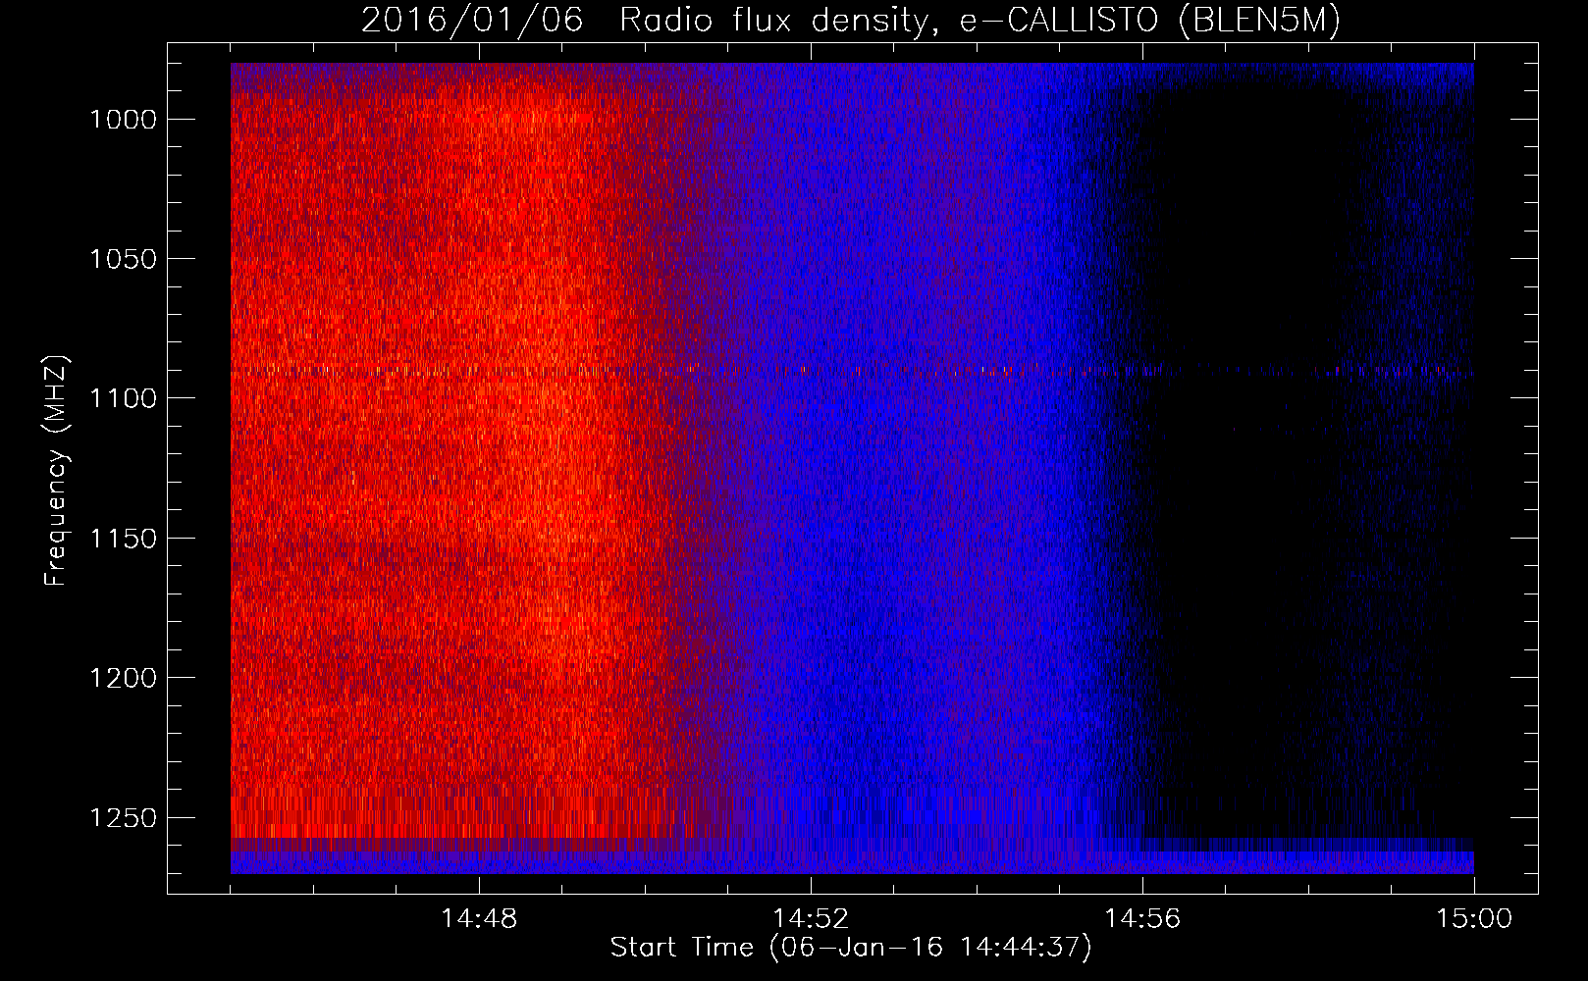1588x981 pixels.
Task: Click the 'Frequency (MHZ)' axis label
Action: pos(56,471)
